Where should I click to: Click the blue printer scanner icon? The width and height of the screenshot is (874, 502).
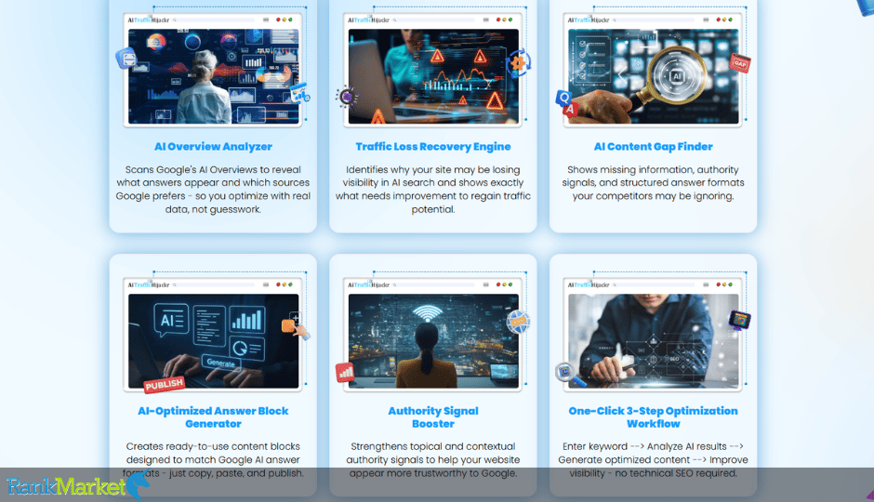pos(126,59)
